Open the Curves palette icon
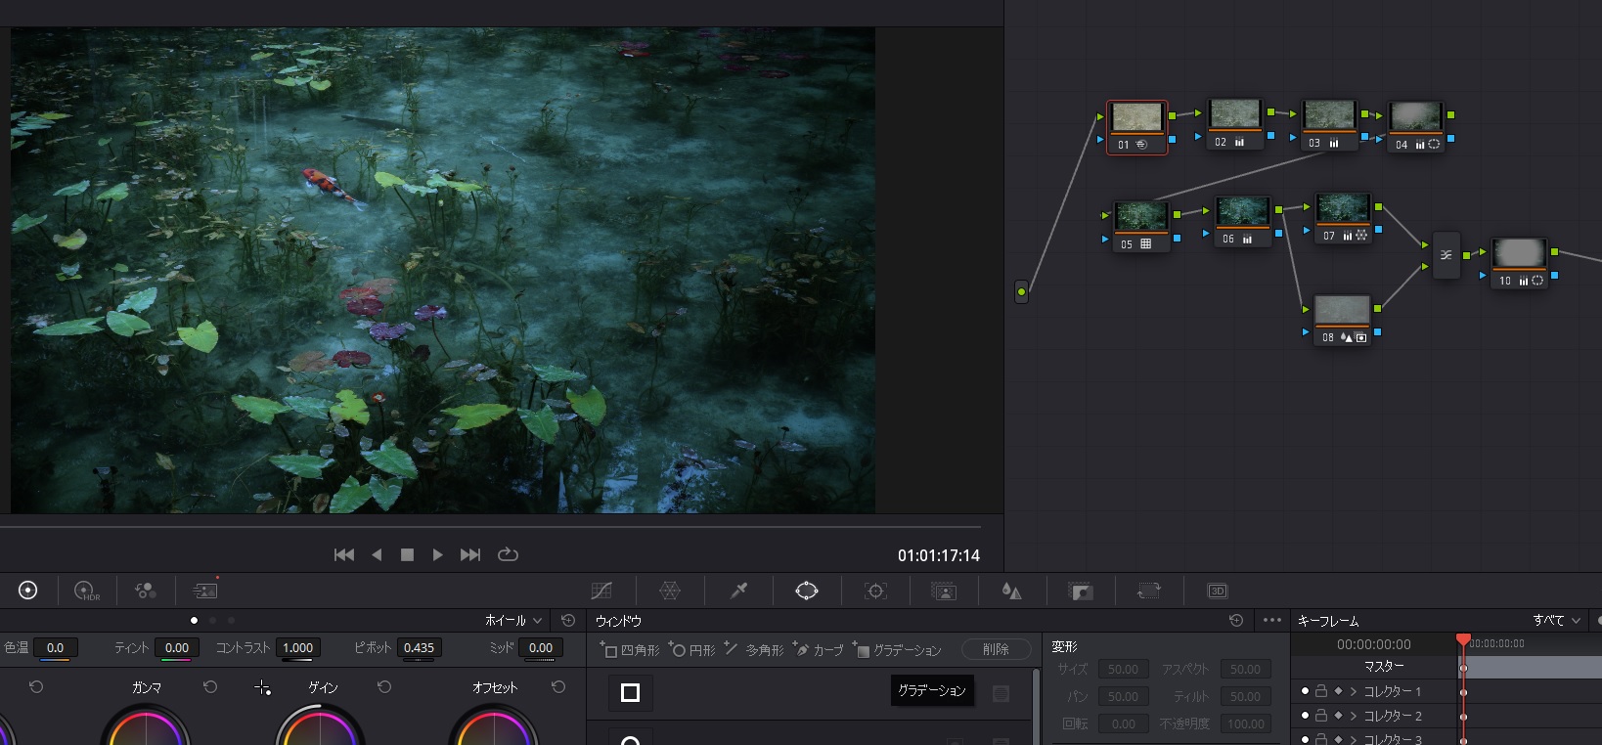This screenshot has width=1602, height=745. click(601, 591)
